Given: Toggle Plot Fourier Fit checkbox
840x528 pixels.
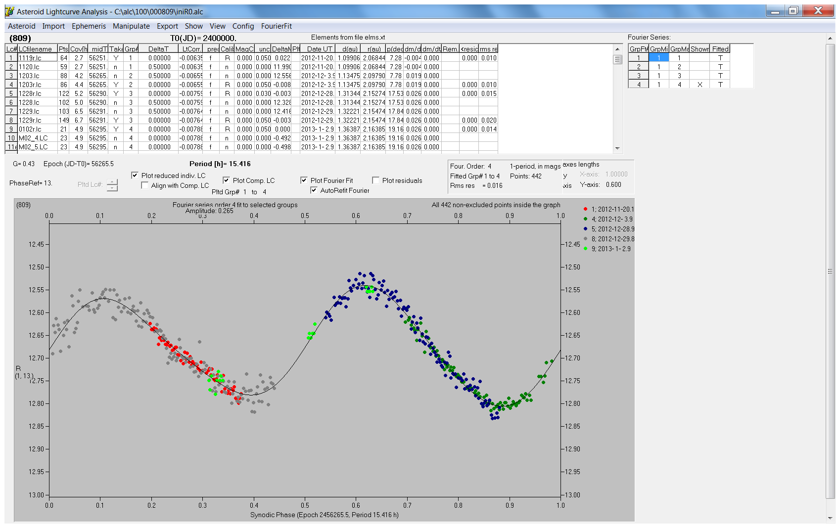Looking at the screenshot, I should point(304,180).
